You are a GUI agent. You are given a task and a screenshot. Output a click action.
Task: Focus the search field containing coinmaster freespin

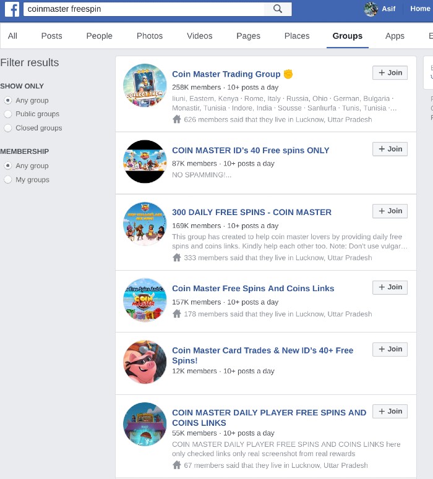pyautogui.click(x=144, y=9)
